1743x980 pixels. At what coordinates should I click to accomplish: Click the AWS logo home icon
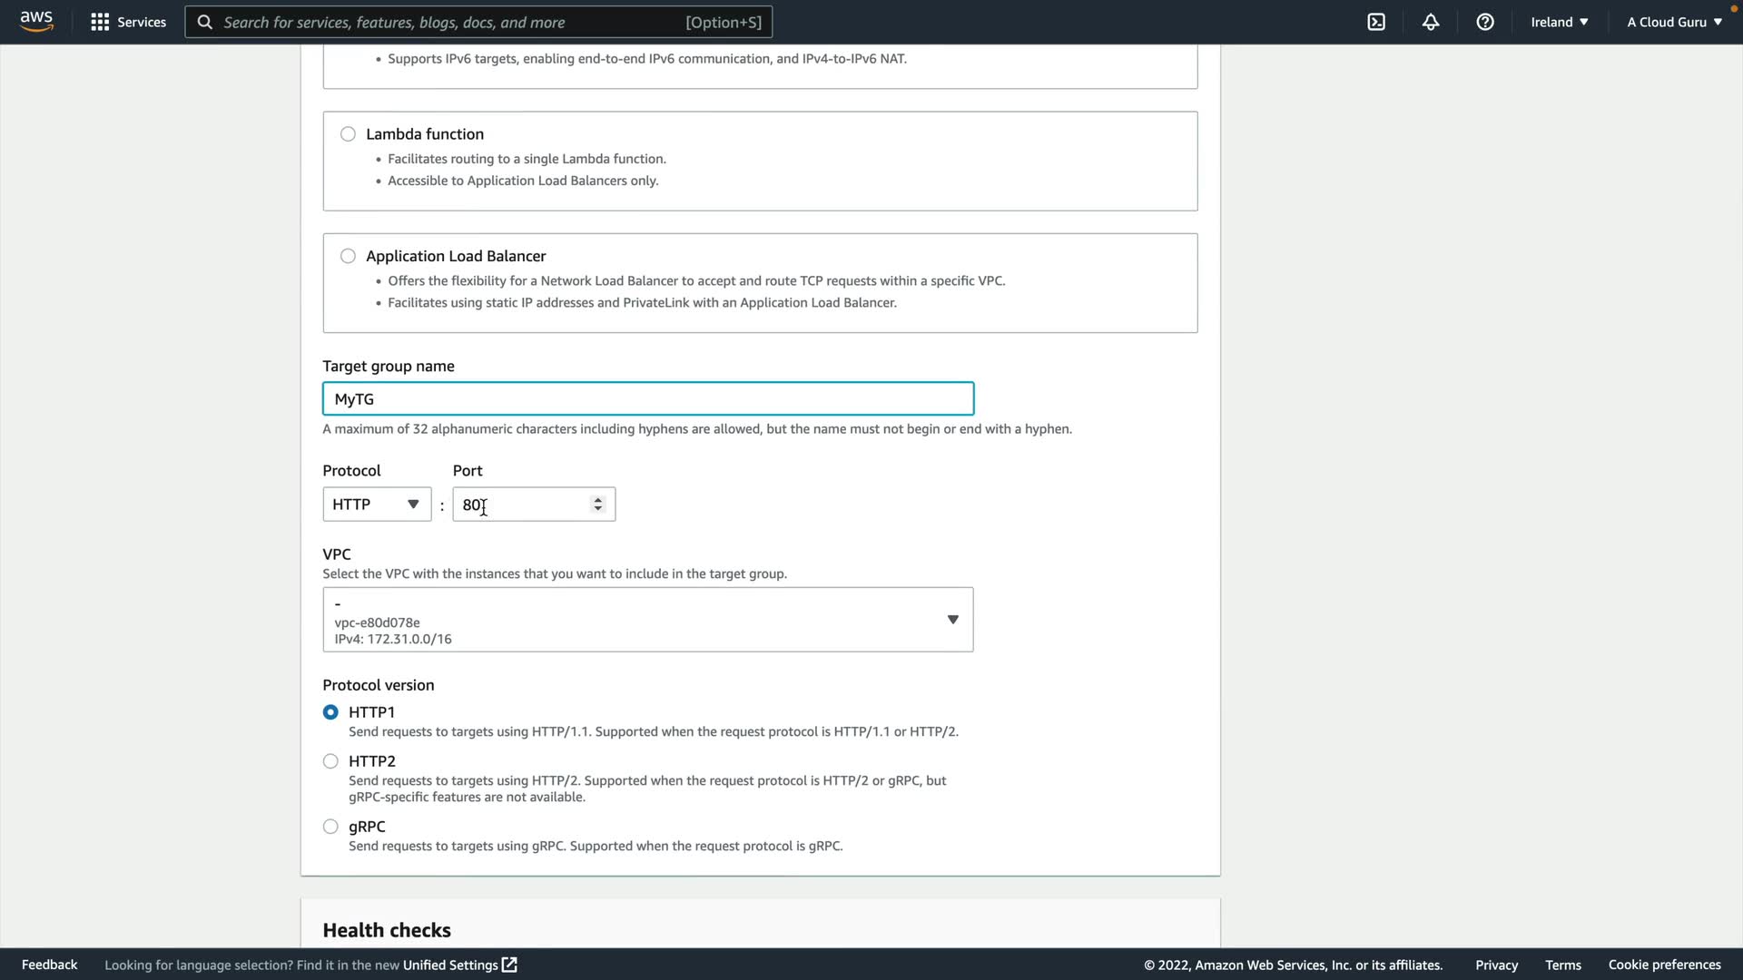36,21
